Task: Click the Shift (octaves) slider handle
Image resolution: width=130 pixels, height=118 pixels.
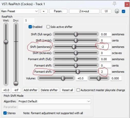Action: click(76, 53)
